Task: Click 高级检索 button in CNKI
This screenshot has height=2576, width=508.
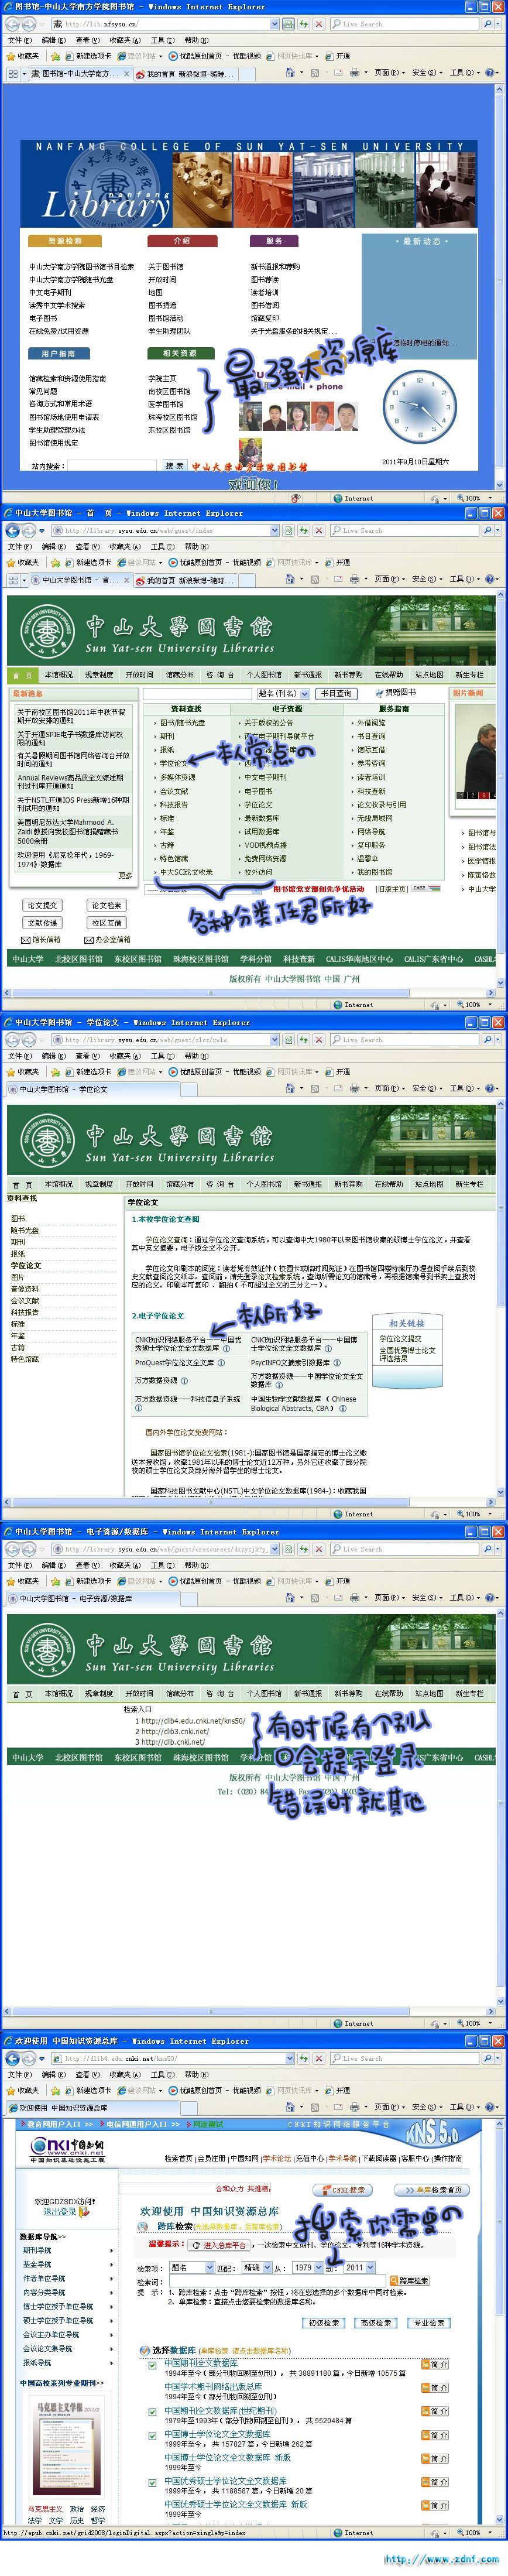Action: [376, 2322]
